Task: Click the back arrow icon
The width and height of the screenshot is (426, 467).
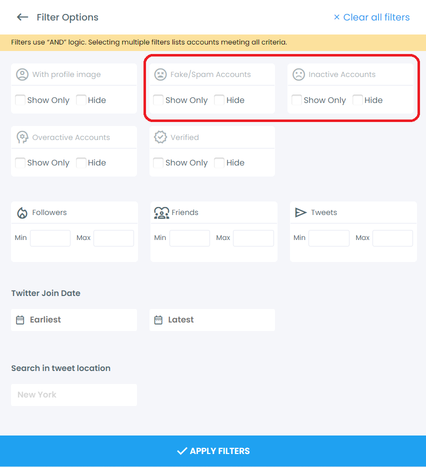Action: pyautogui.click(x=22, y=17)
